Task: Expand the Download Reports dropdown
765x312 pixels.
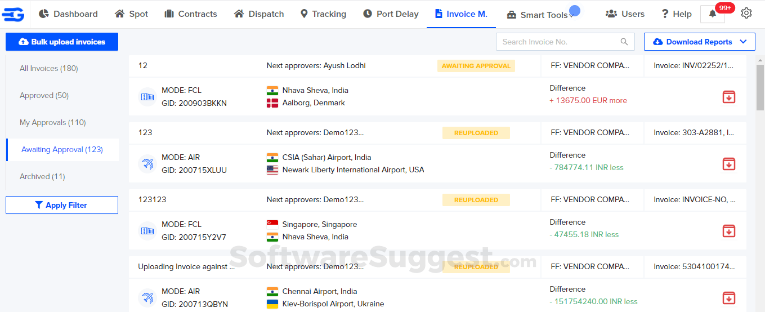Action: [x=744, y=42]
